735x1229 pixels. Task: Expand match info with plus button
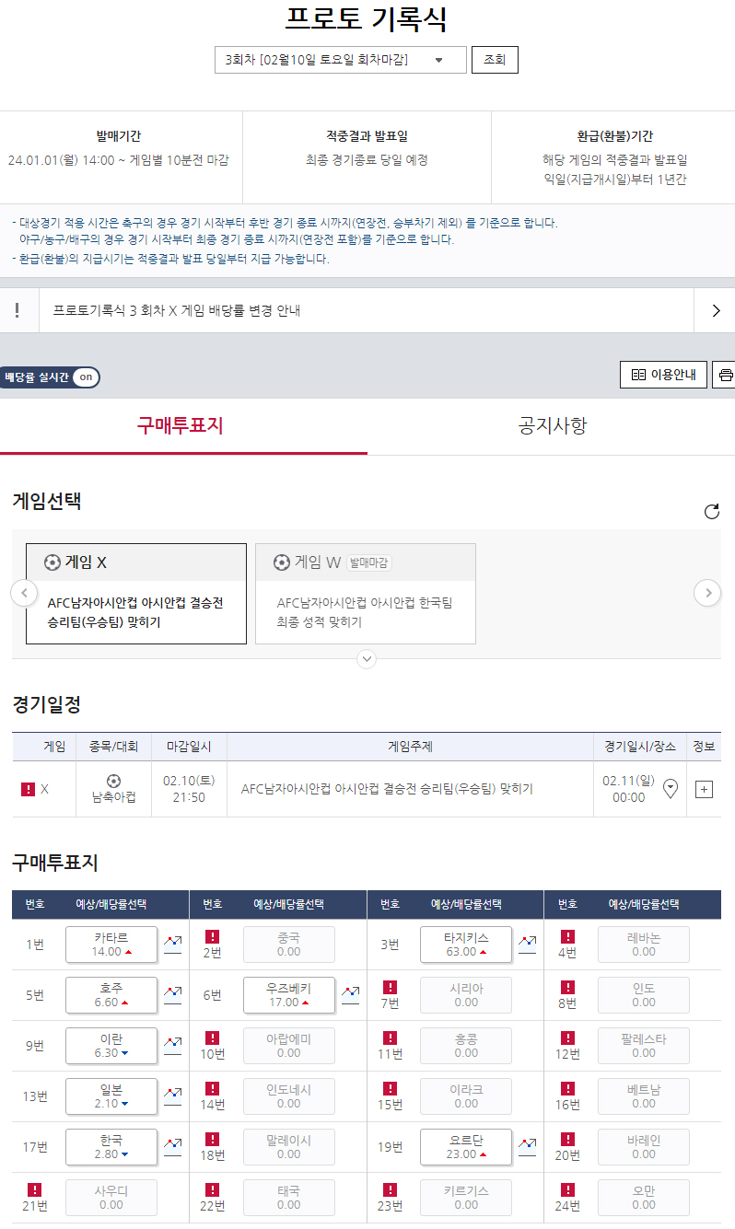click(704, 789)
